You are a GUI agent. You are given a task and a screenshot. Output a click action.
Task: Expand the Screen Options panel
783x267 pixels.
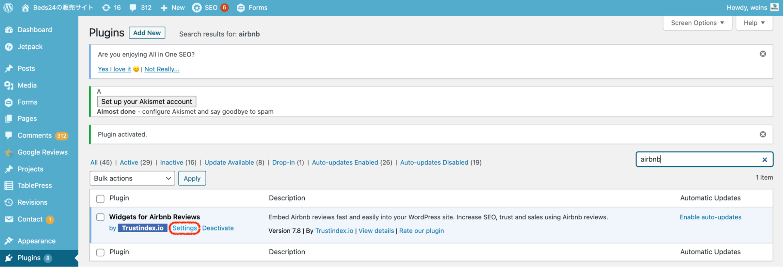tap(697, 23)
